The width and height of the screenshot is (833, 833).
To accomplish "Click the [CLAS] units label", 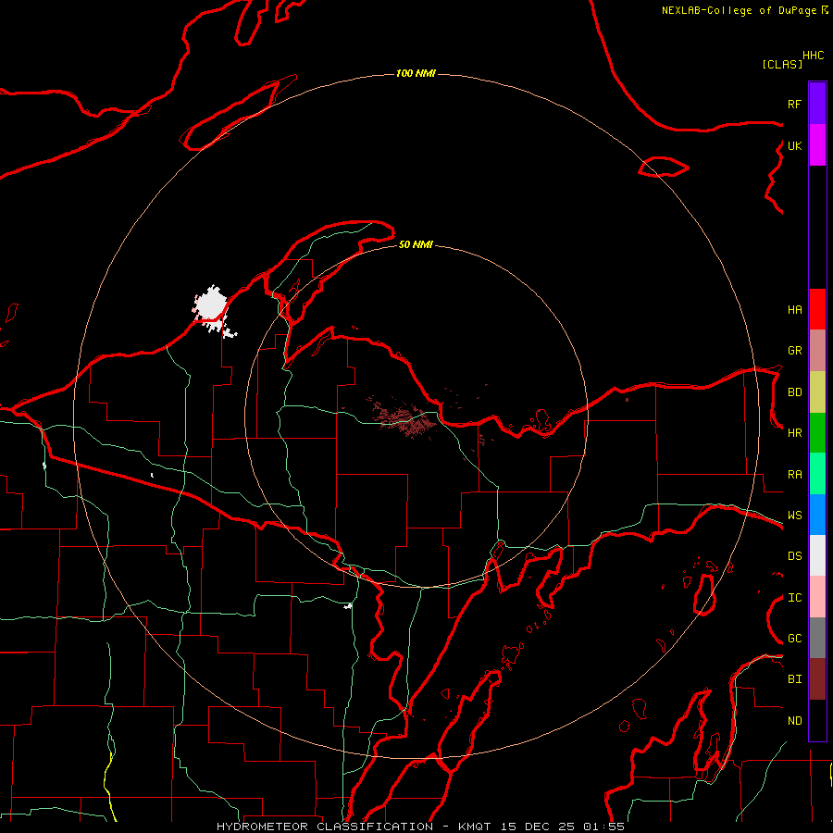I will tap(782, 65).
